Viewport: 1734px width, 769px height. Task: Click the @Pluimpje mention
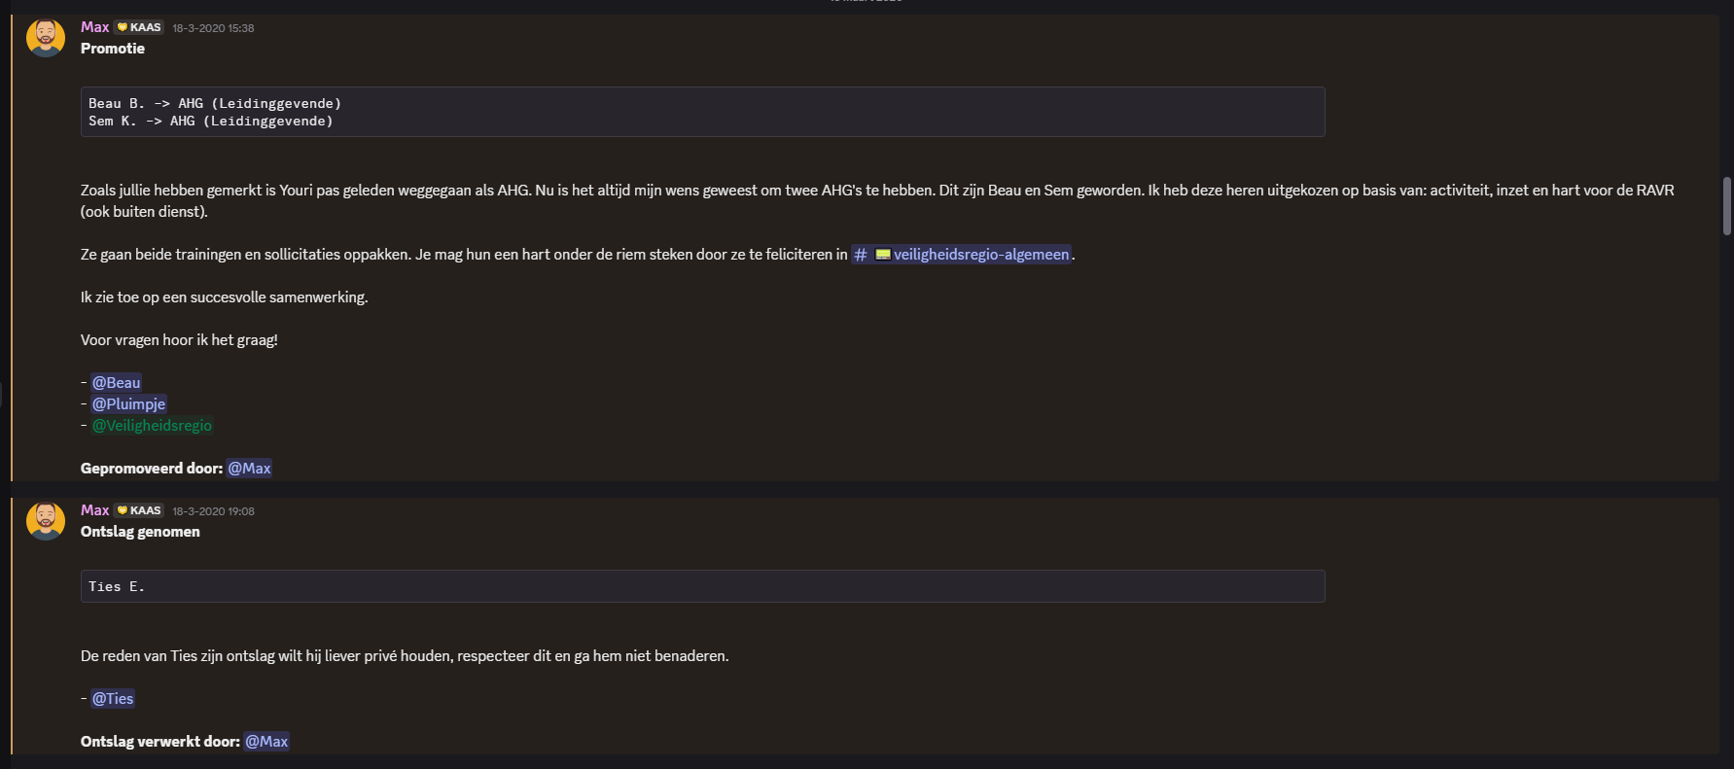(x=128, y=404)
